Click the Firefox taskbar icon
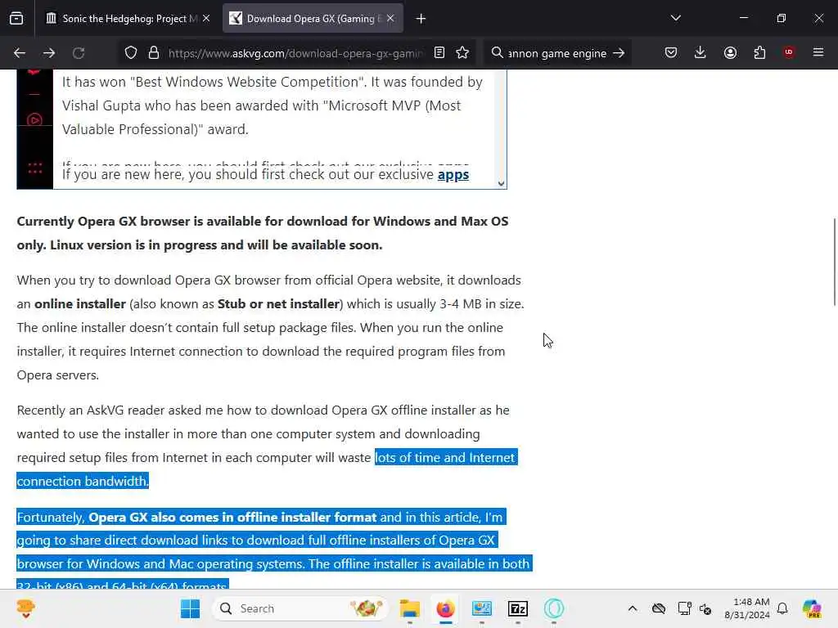Viewport: 838px width, 628px height. (446, 608)
